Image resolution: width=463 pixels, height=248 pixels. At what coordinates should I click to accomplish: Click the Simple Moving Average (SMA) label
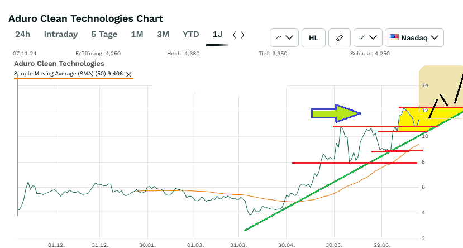[x=68, y=74]
